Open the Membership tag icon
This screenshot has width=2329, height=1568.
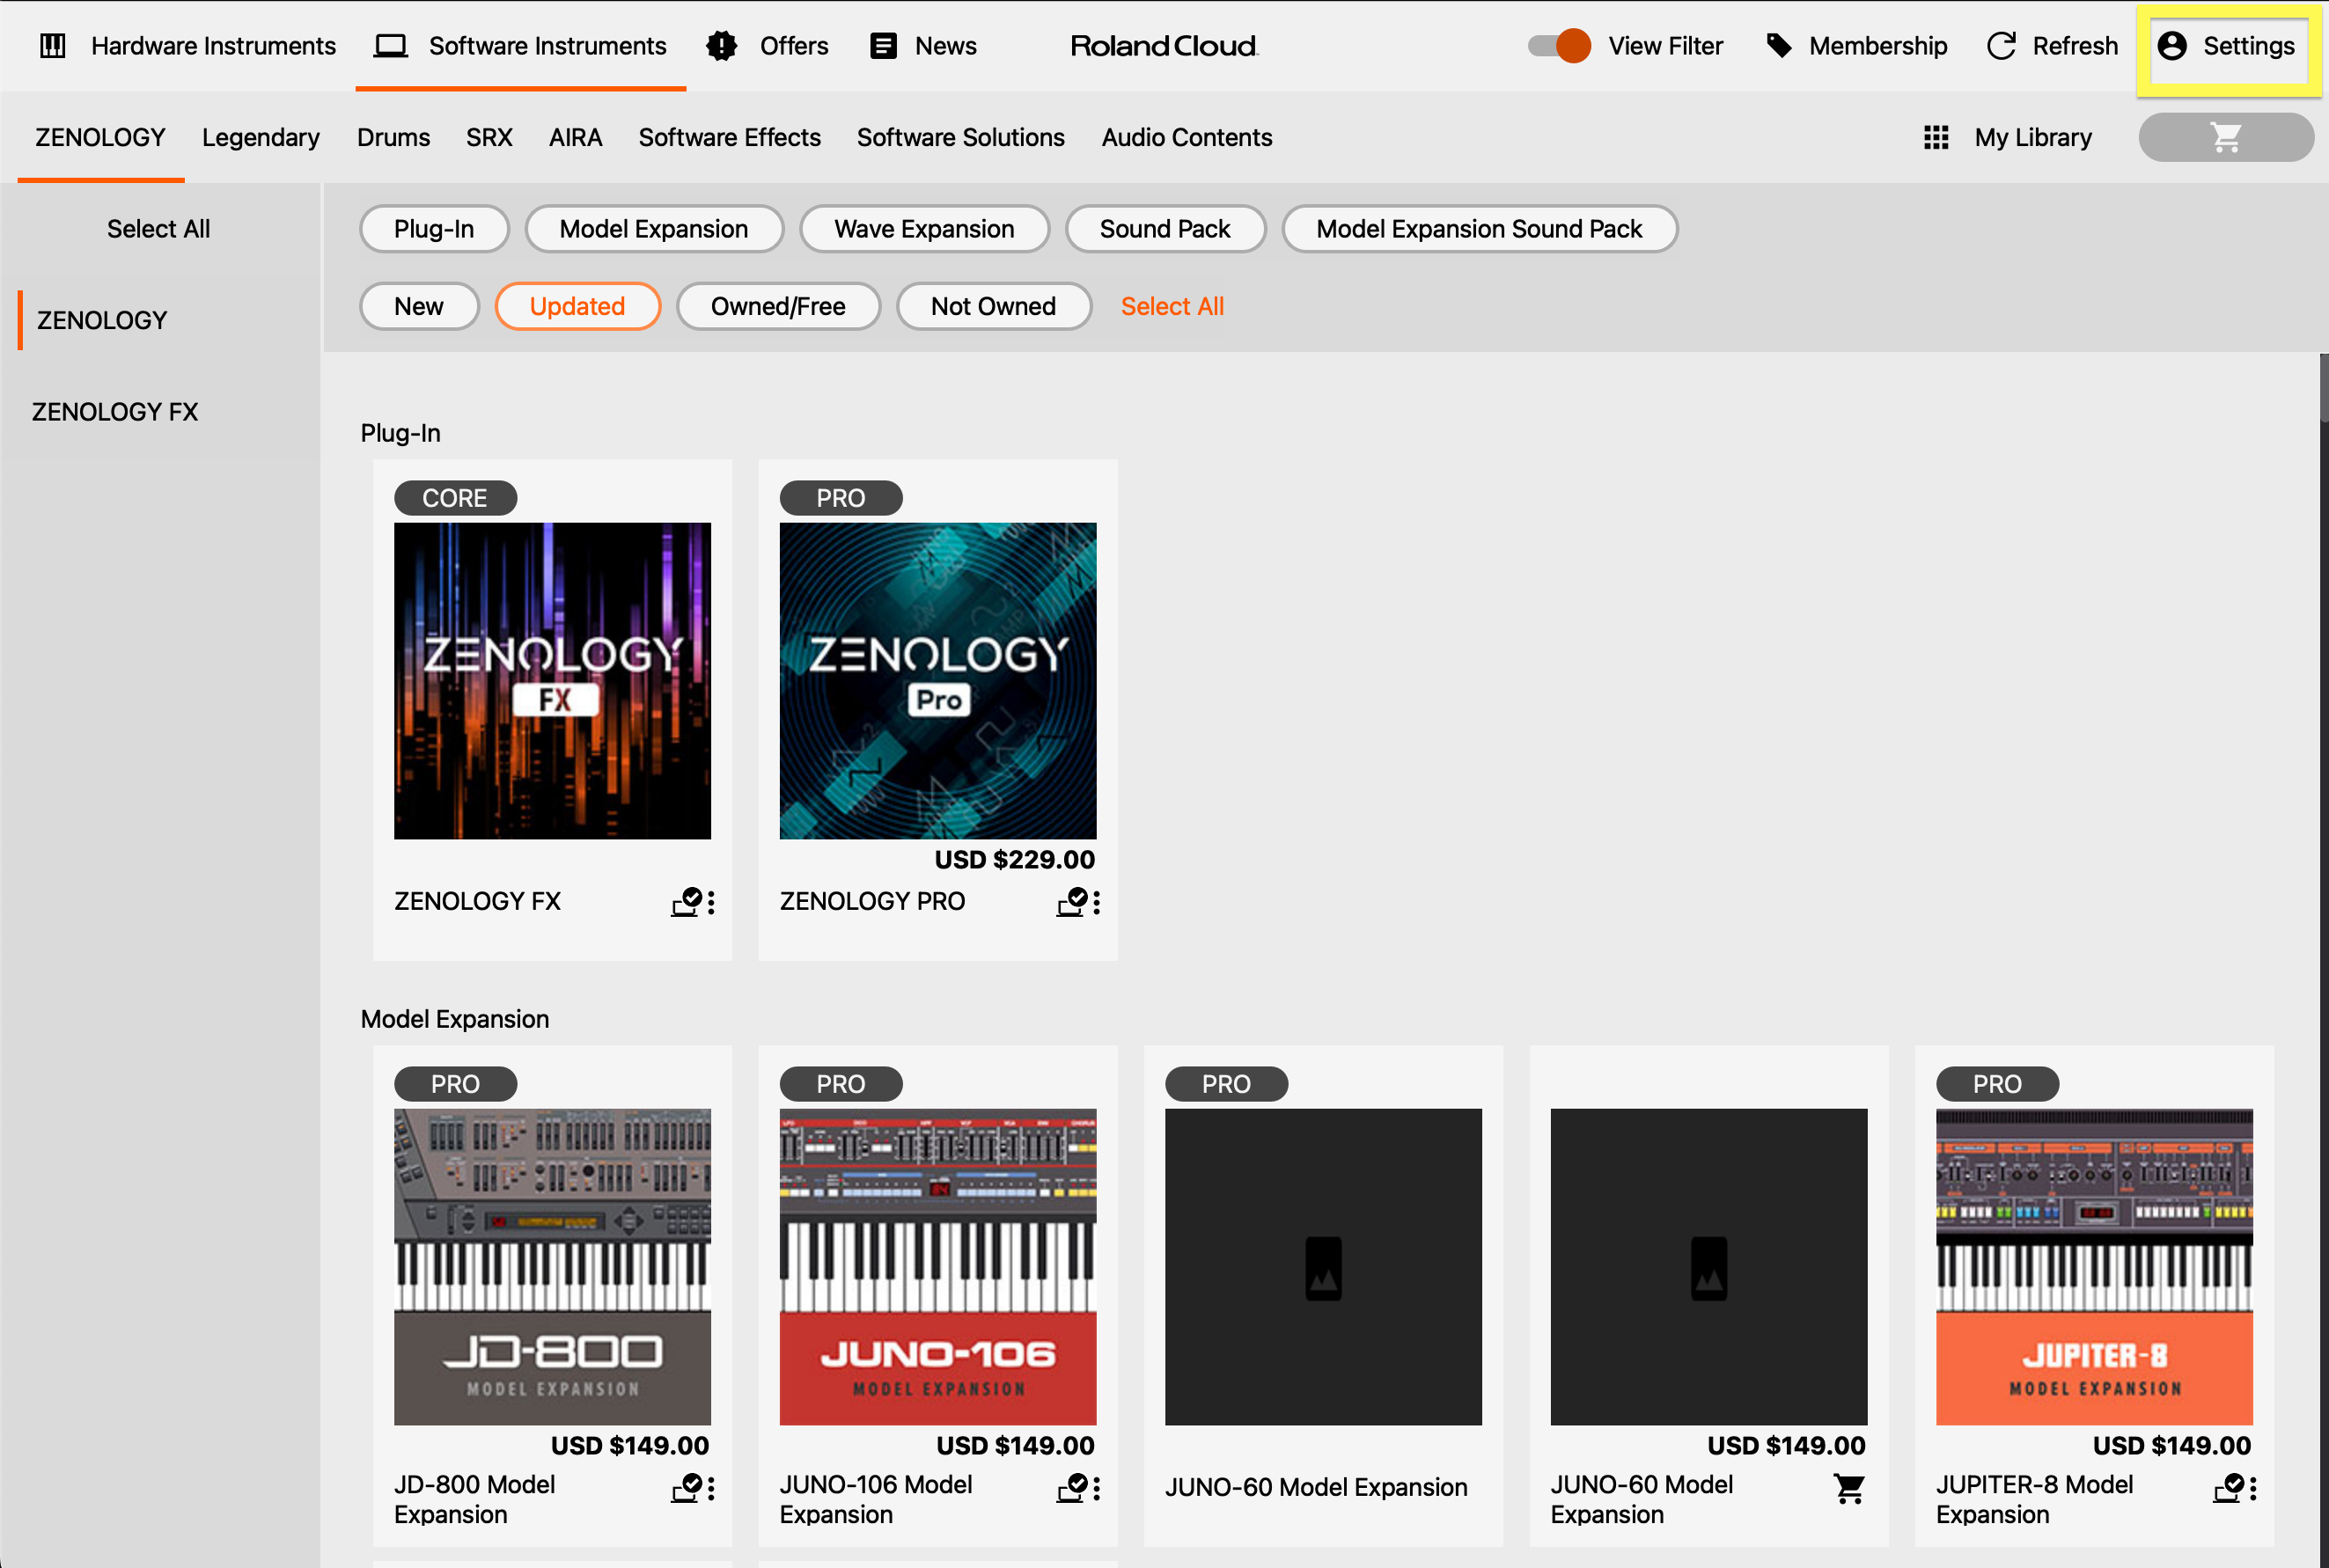coord(1779,46)
